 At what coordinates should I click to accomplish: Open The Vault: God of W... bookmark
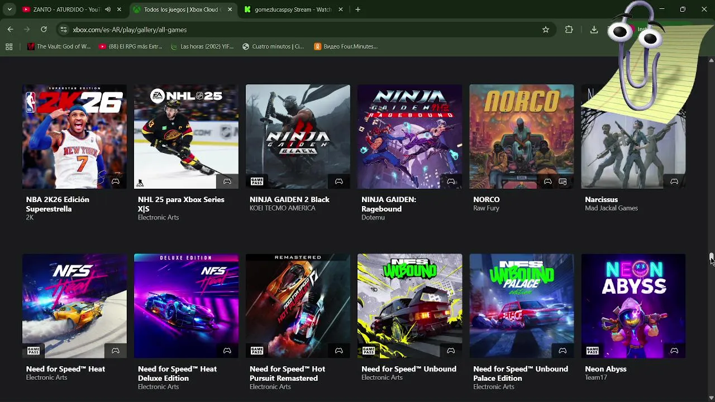pos(59,47)
